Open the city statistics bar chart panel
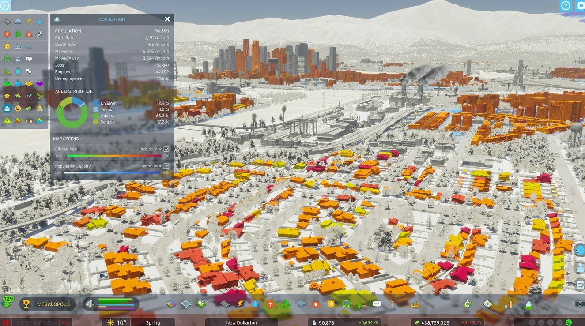The image size is (585, 326). coord(508,304)
